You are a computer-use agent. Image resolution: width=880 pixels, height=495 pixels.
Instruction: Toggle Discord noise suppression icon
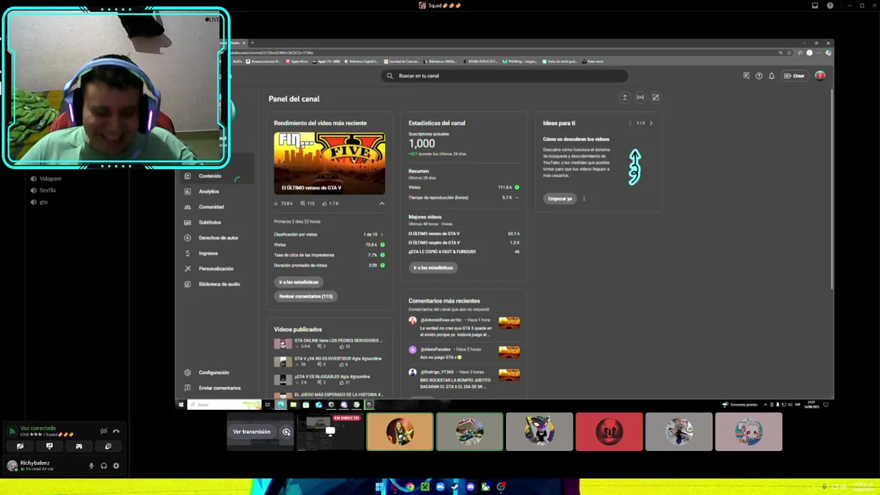coord(103,431)
